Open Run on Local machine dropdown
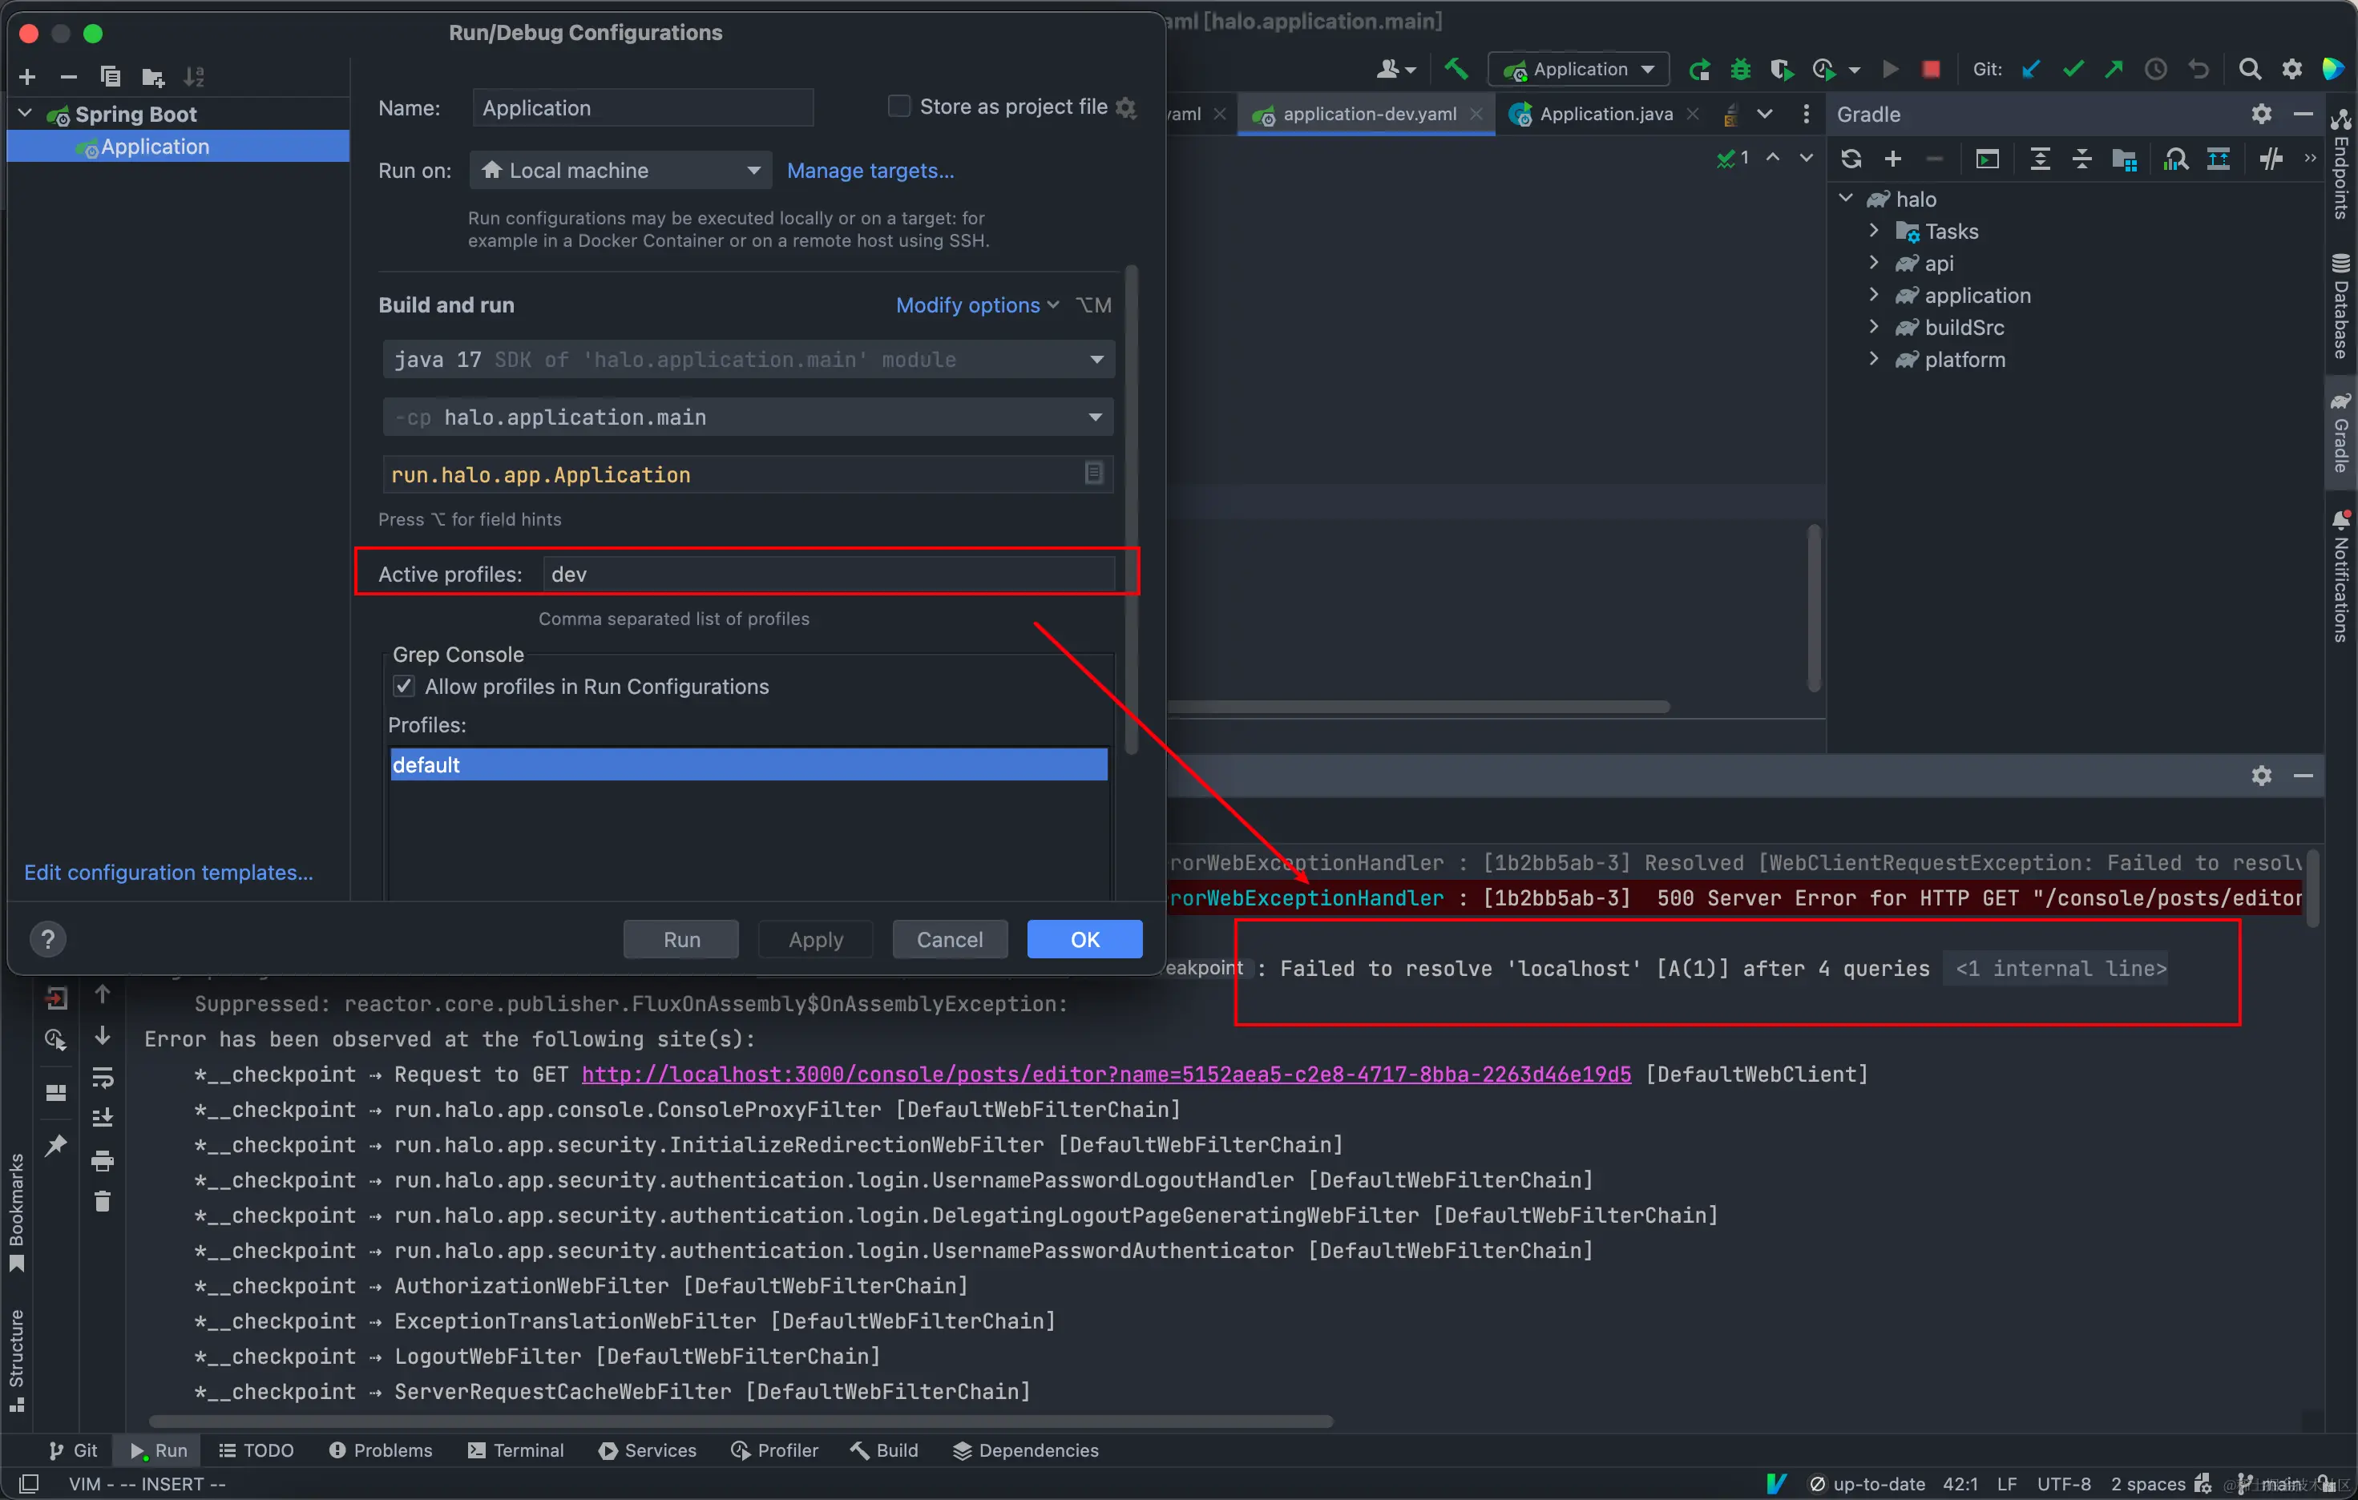This screenshot has height=1500, width=2358. pos(621,171)
